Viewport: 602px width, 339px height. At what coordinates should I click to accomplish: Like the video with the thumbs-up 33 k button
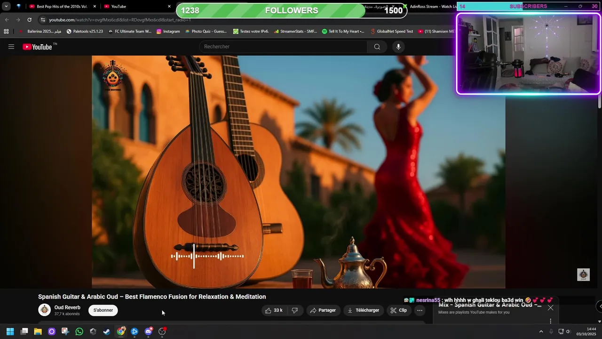point(274,310)
